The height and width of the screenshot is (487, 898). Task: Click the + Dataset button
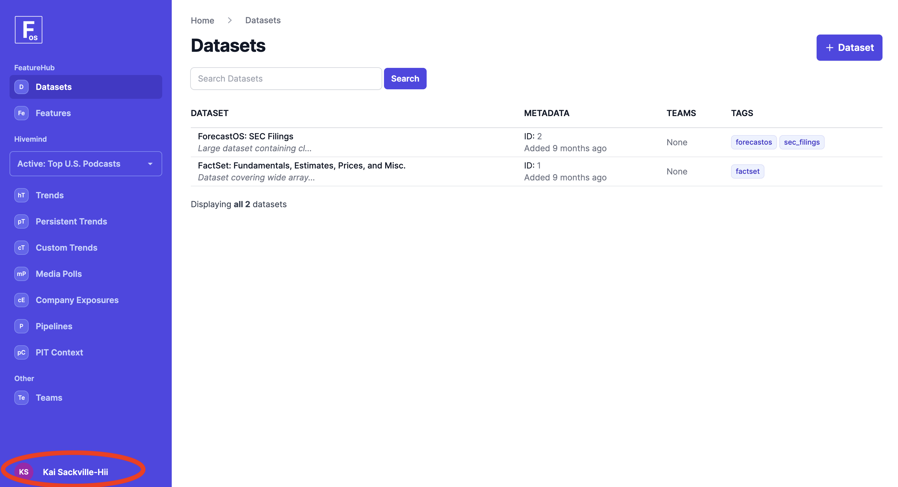point(849,47)
